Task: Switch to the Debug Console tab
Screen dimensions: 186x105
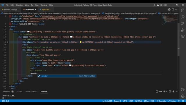Action: (31, 92)
